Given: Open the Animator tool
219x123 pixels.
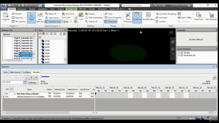Looking at the screenshot, I should [x=162, y=17].
